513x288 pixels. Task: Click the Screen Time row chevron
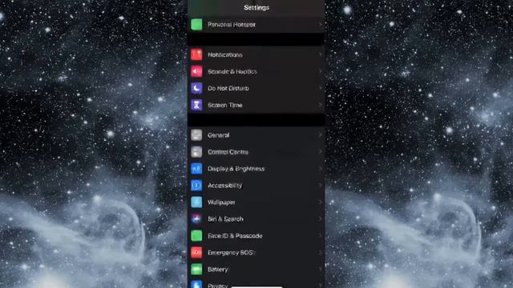pyautogui.click(x=320, y=105)
